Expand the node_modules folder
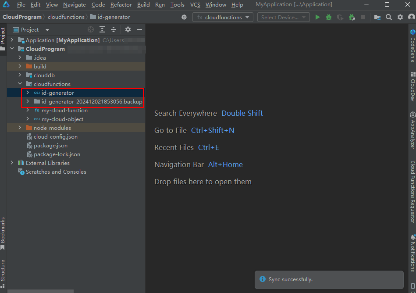This screenshot has height=293, width=416. [x=20, y=128]
